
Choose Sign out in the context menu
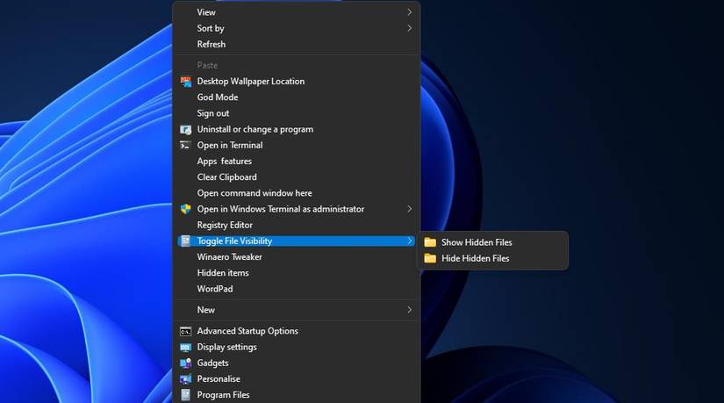point(297,113)
